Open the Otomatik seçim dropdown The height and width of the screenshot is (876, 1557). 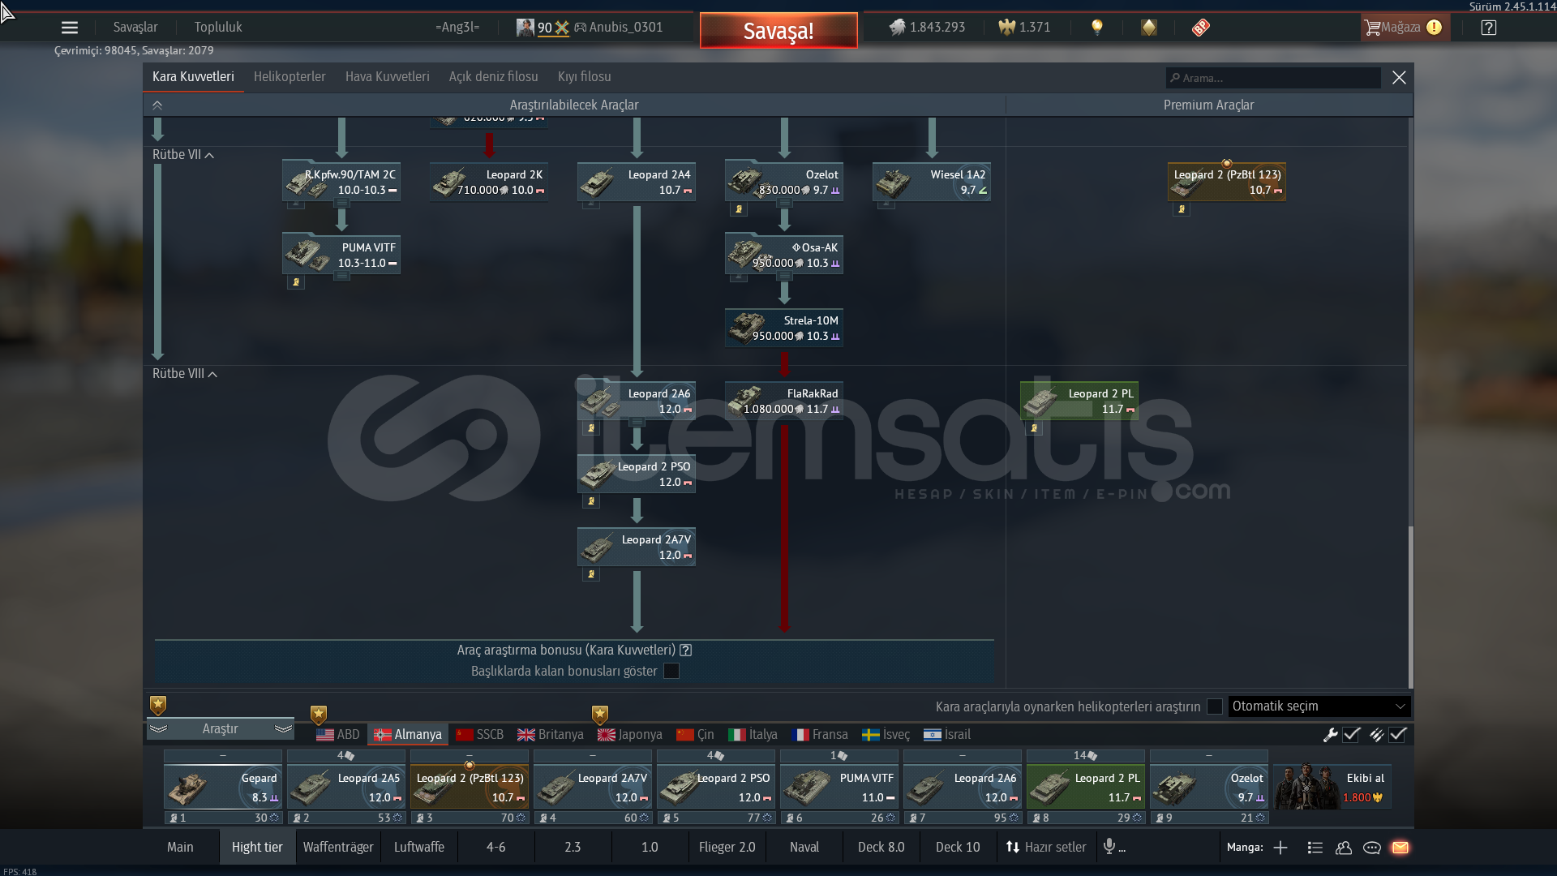pos(1319,706)
